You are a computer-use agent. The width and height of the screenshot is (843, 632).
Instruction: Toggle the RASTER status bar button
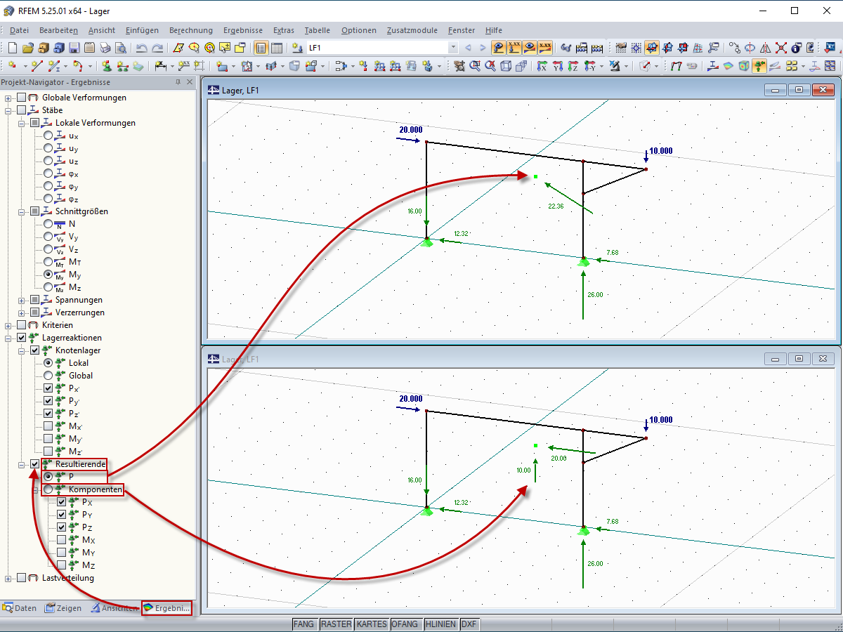[336, 624]
